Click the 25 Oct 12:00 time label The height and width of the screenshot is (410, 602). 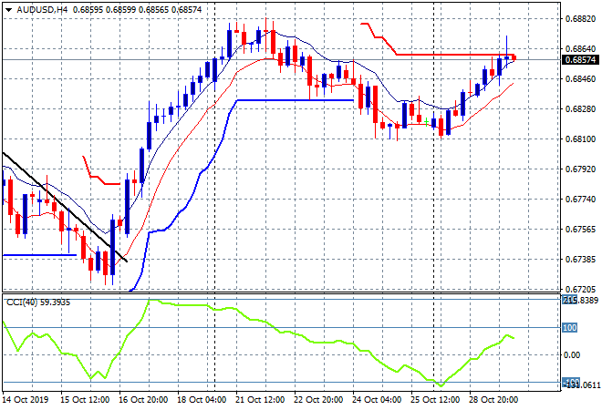point(435,400)
